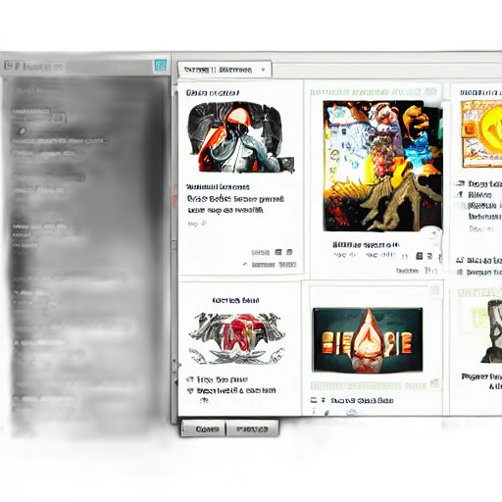Screen dimensions: 502x502
Task: Click first bullet icon under winged emblem image
Action: pos(190,379)
